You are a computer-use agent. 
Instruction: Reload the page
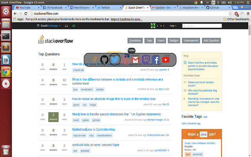point(26,14)
